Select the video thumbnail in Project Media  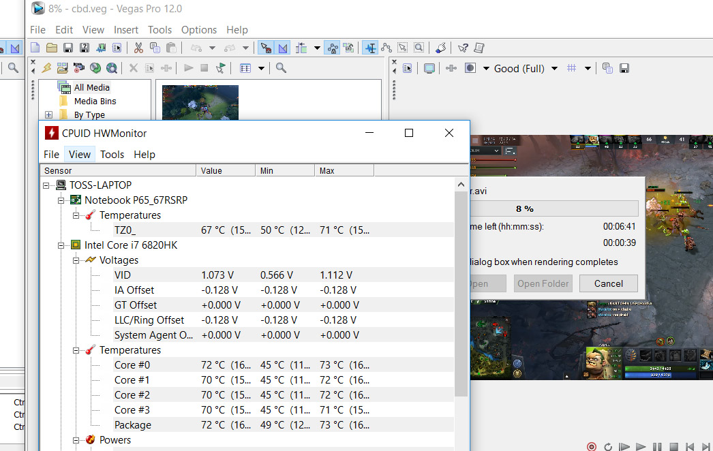tap(200, 103)
